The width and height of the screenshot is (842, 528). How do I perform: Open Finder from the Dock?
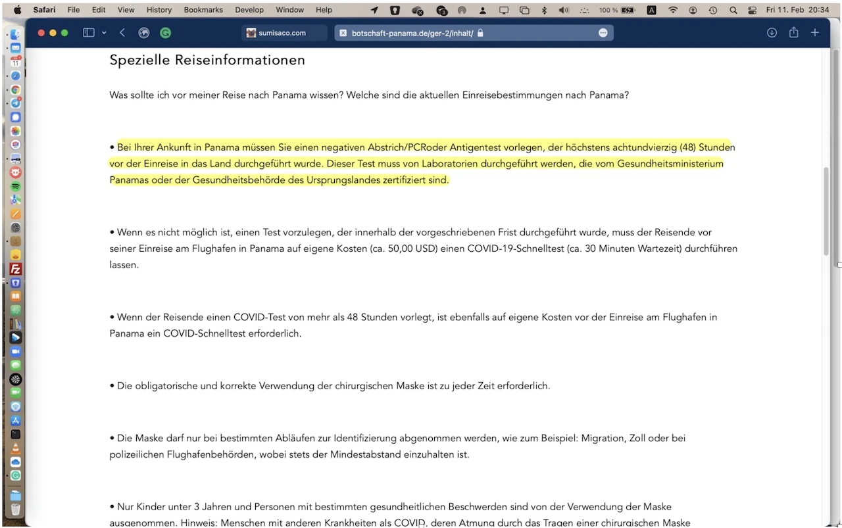15,34
